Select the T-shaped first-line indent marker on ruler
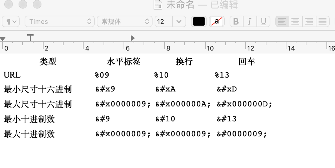335x168 pixels. tap(30, 38)
